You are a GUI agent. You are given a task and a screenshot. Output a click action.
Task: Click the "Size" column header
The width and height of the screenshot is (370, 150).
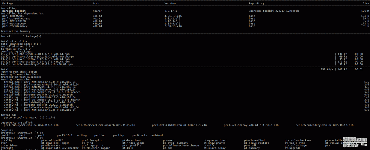366,3
